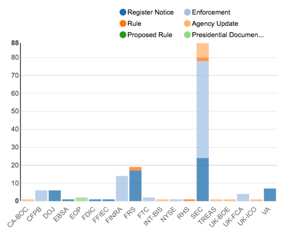Screen dimensions: 288x231
Task: Select the FDIC Register Notice bar
Action: point(95,200)
